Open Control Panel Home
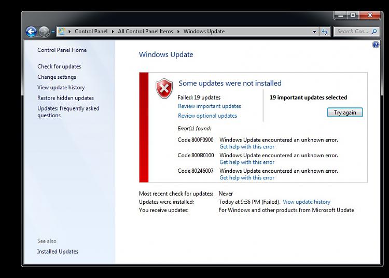 tap(62, 50)
